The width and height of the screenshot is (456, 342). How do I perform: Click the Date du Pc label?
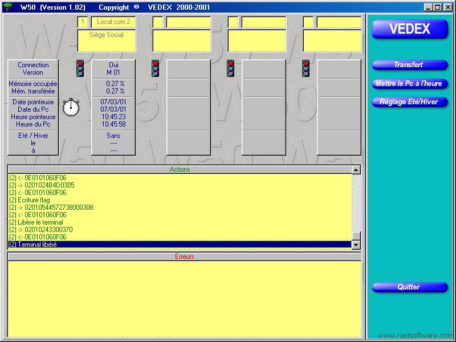[33, 109]
